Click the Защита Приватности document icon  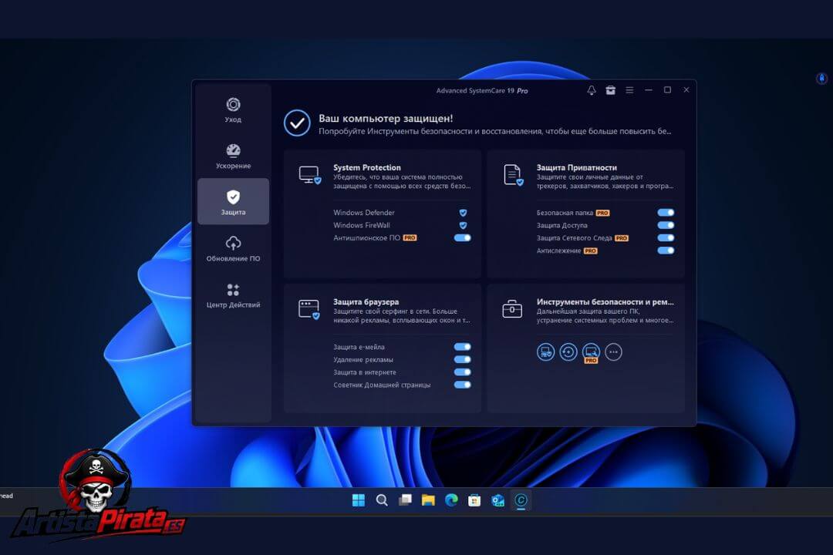click(x=513, y=175)
